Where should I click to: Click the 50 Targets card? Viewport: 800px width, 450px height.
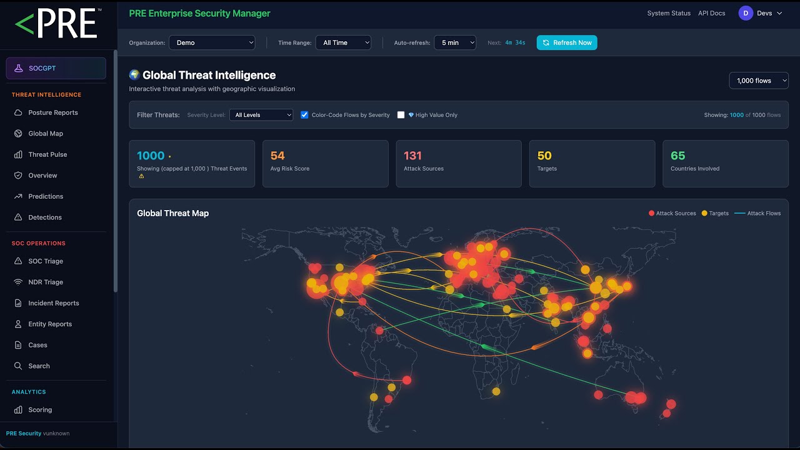592,164
